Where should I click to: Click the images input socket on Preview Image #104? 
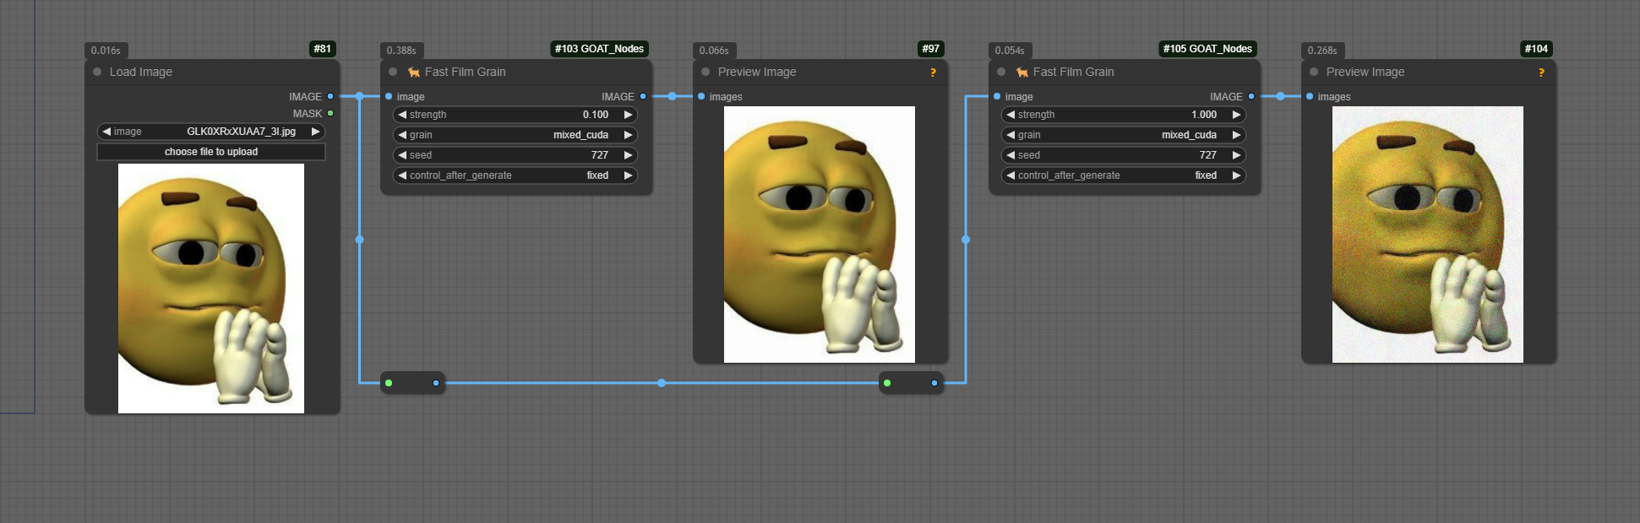point(1310,96)
